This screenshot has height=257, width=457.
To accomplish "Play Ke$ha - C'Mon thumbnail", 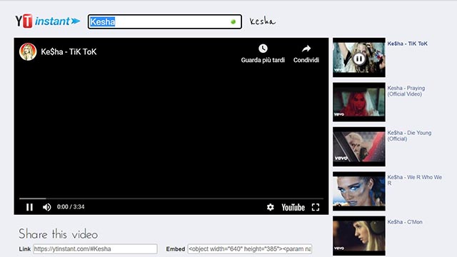I will (359, 236).
